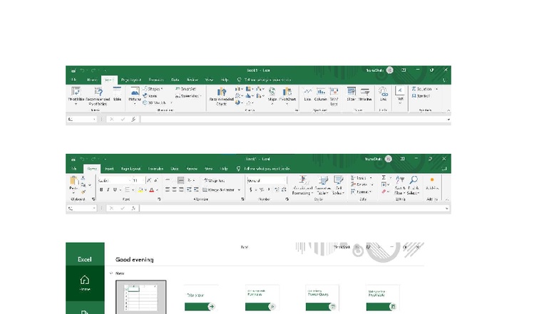Viewport: 559px width, 314px height.
Task: Open Page Layout tab in top window
Action: pyautogui.click(x=131, y=80)
